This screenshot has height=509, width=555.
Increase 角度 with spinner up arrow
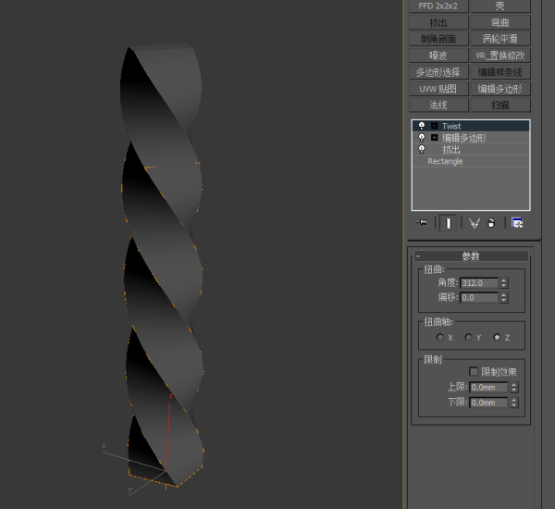coord(504,280)
